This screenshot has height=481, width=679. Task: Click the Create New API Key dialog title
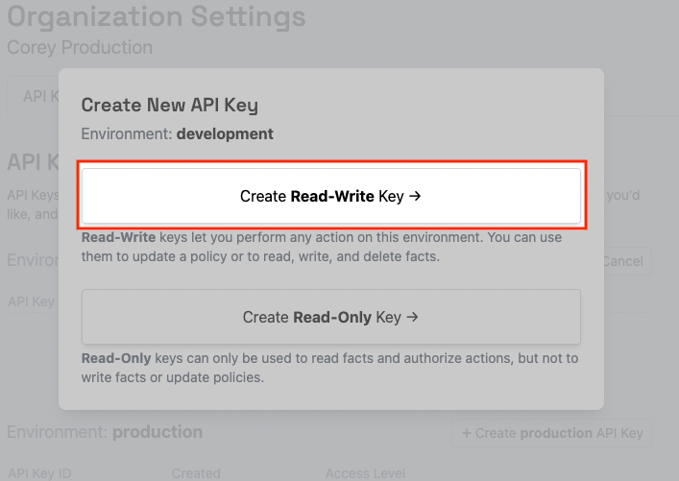coord(169,106)
